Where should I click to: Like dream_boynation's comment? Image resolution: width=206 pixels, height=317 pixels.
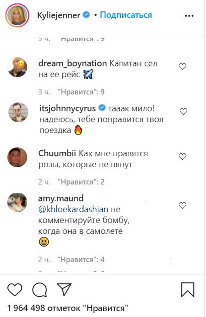[x=182, y=67]
